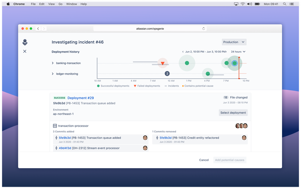301x188 pixels.
Task: Open Spotlight search magnifier icon
Action: point(285,4)
